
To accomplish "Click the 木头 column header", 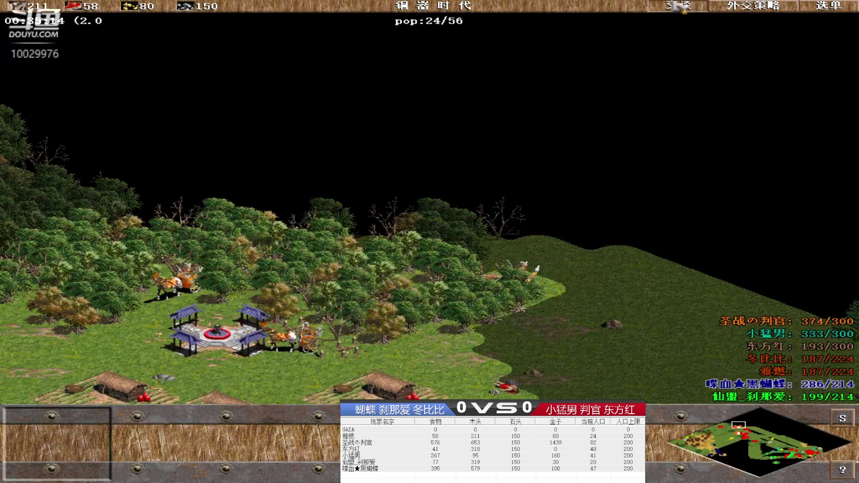I will point(475,421).
